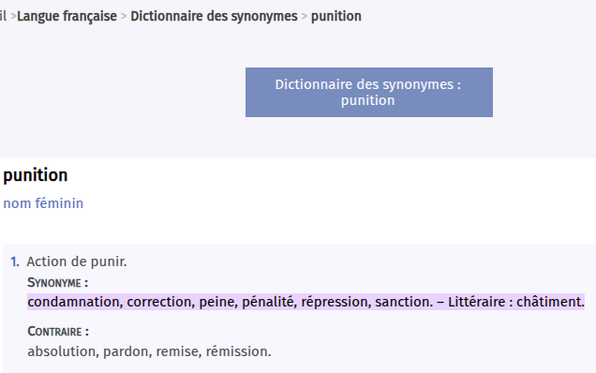
Task: Go to Dictionnaire des synonymes breadcrumb
Action: tap(214, 16)
